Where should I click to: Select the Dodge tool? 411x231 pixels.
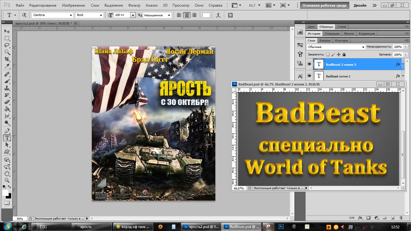[x=7, y=123]
